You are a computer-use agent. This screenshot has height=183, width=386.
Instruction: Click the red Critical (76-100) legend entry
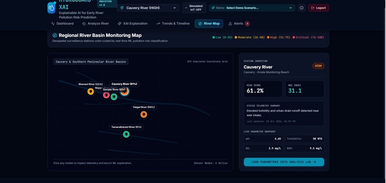pyautogui.click(x=308, y=37)
